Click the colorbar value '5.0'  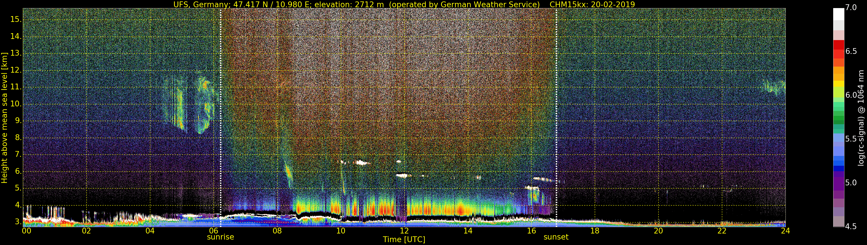click(851, 183)
